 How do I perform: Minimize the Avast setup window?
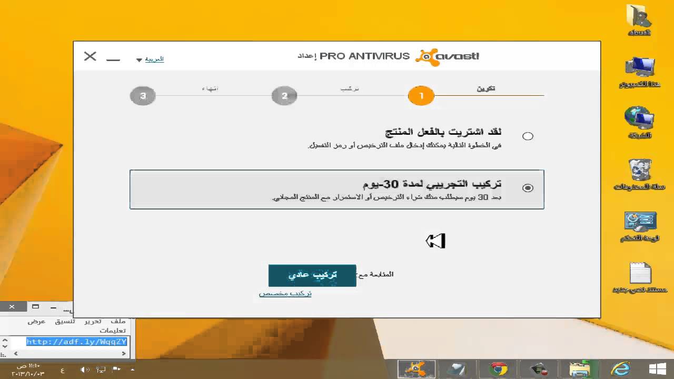(x=113, y=59)
